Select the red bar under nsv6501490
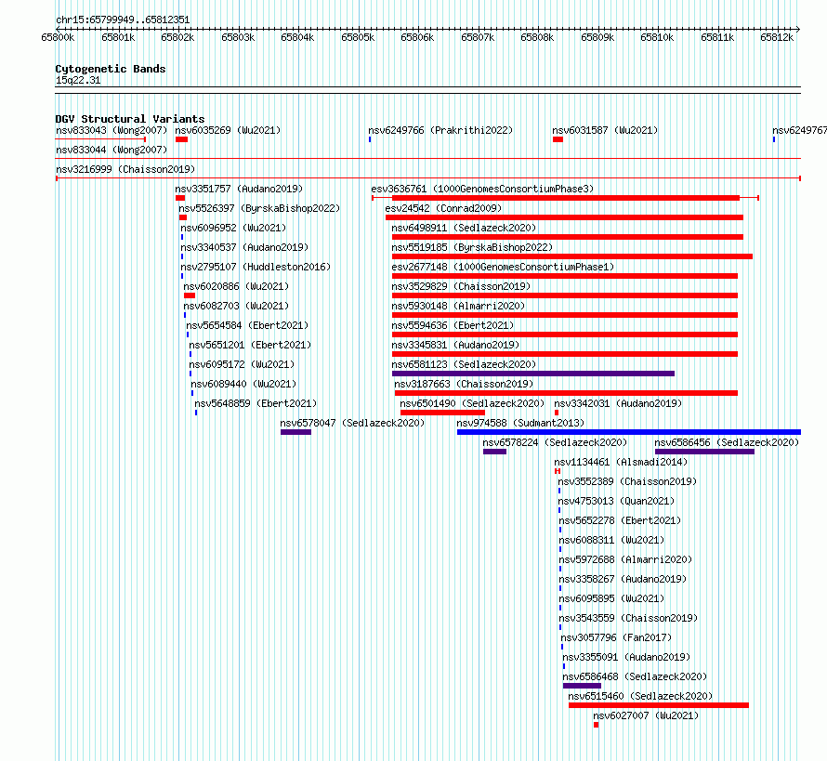Viewport: 827px width, 761px height. [442, 413]
